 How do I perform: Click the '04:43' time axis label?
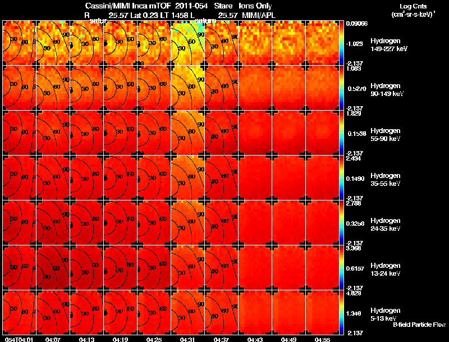click(x=255, y=340)
